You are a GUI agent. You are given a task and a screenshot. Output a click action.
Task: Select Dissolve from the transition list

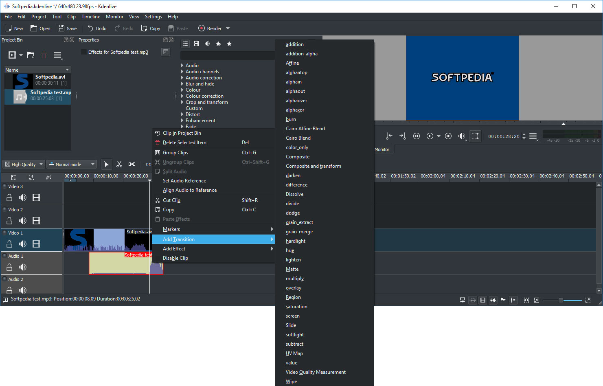[294, 194]
